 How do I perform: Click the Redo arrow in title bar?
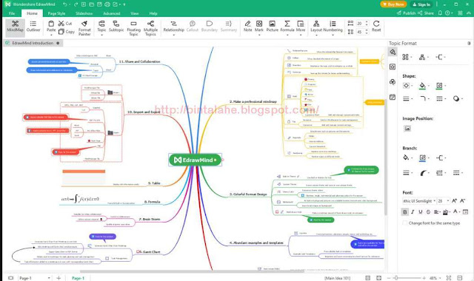click(x=76, y=4)
